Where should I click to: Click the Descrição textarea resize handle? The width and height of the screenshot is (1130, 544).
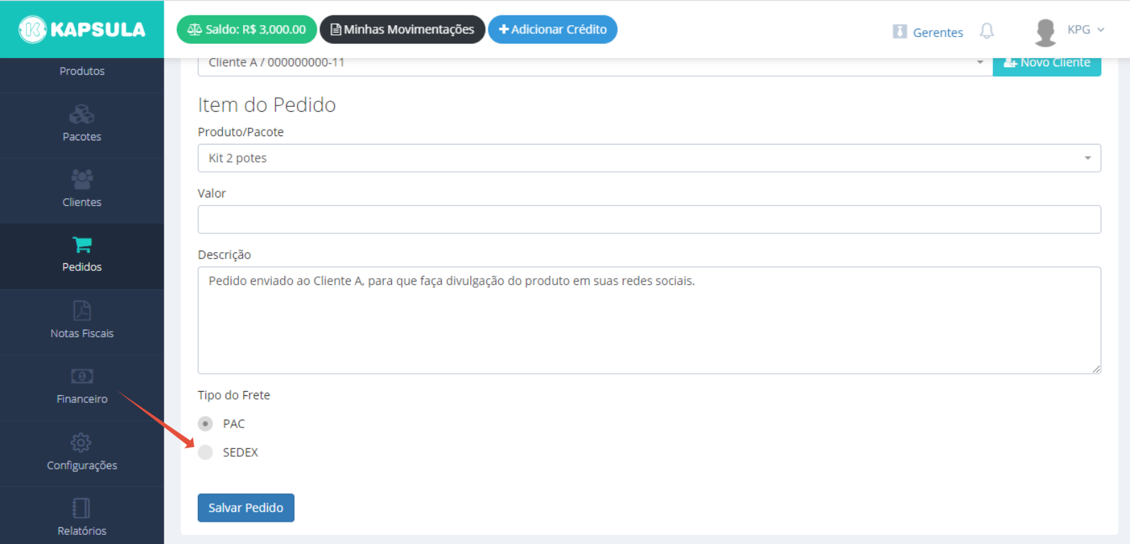tap(1096, 369)
